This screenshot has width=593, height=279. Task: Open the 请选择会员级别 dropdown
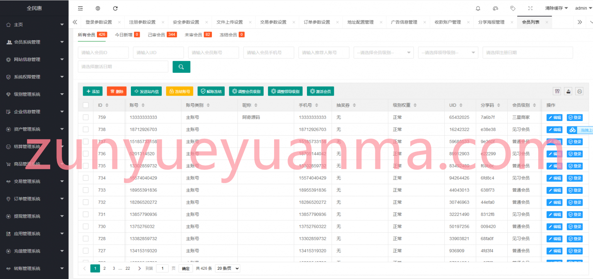[x=384, y=52]
